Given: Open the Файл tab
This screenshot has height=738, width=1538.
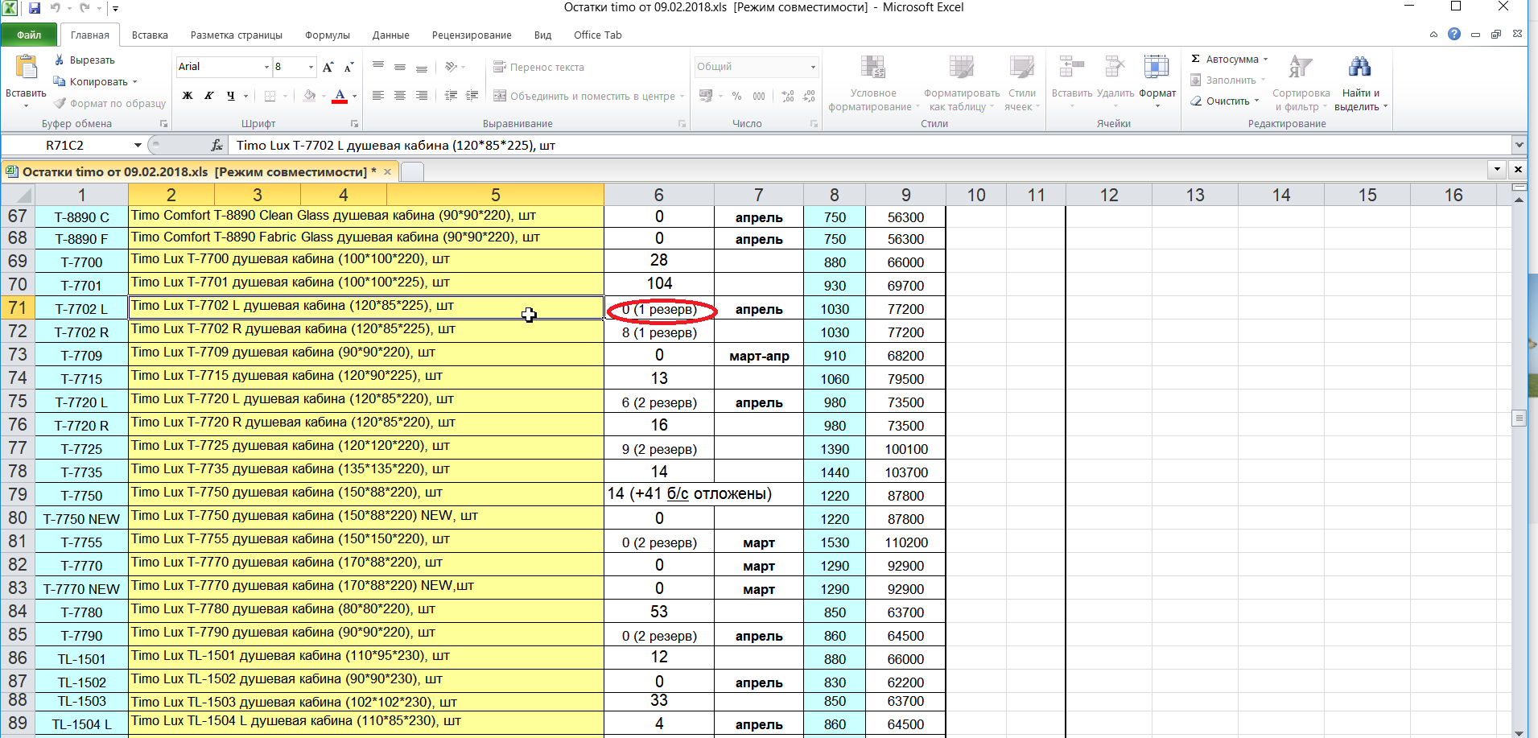Looking at the screenshot, I should coord(29,35).
